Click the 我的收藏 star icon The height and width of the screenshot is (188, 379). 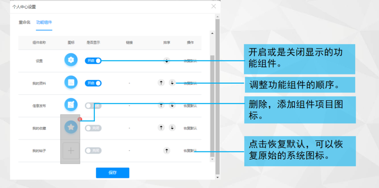(71, 127)
